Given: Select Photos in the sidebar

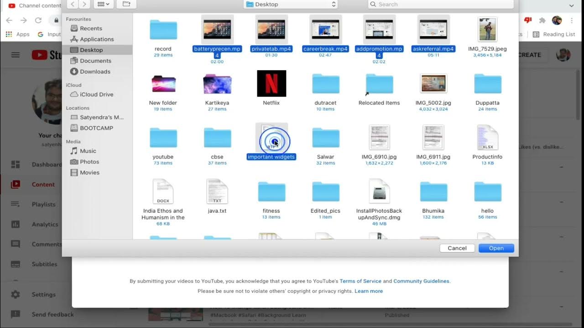Looking at the screenshot, I should tap(89, 162).
